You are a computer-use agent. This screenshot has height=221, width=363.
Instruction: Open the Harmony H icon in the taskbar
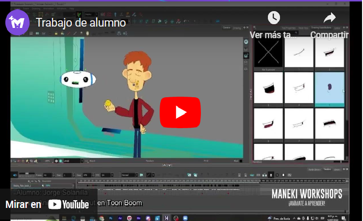166,218
